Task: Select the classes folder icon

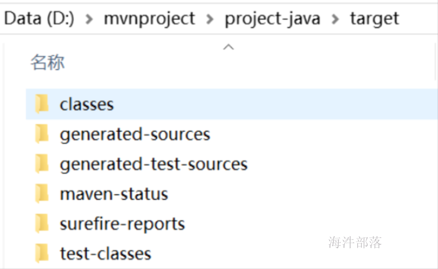Action: point(42,104)
